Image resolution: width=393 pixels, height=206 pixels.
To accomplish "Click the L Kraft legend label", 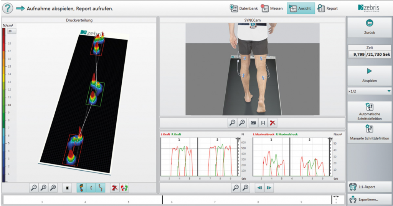I will (x=165, y=135).
